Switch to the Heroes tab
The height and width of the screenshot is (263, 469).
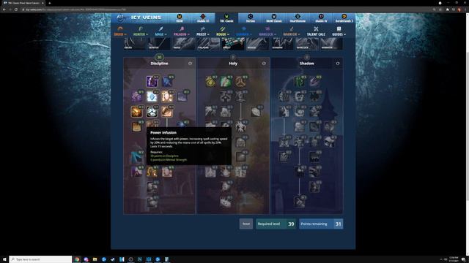click(251, 18)
